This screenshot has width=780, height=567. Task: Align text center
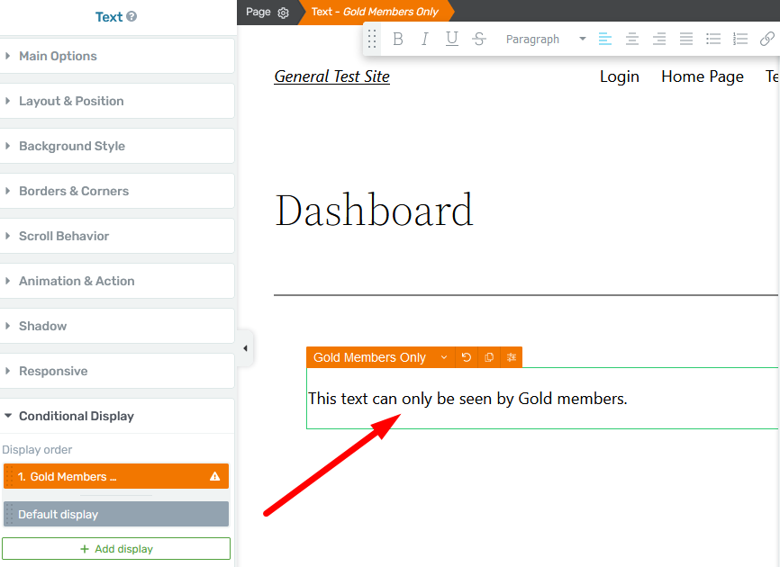click(x=631, y=39)
